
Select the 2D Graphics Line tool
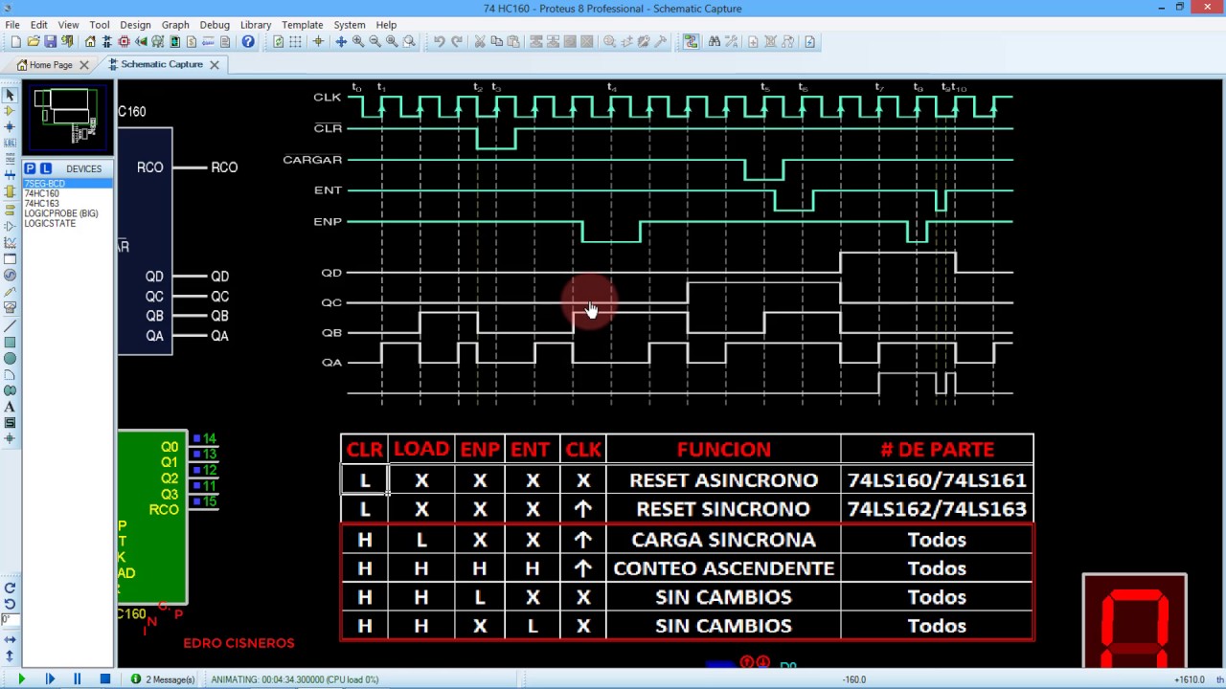pyautogui.click(x=10, y=326)
